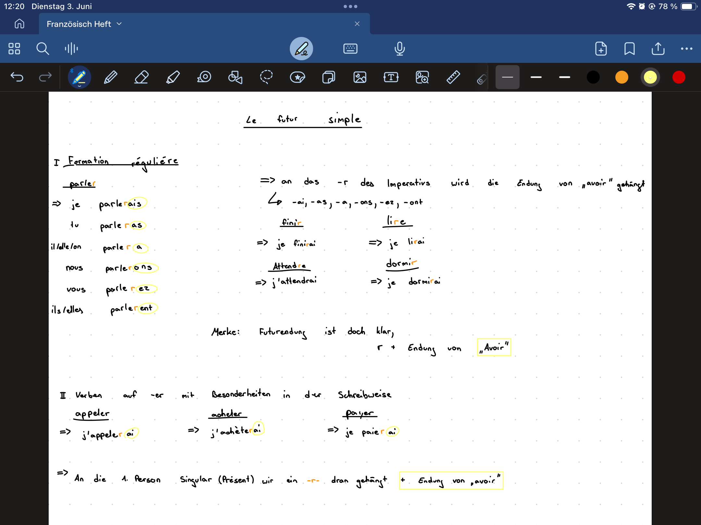This screenshot has width=701, height=525.
Task: Start audio recording with microphone
Action: coord(400,49)
